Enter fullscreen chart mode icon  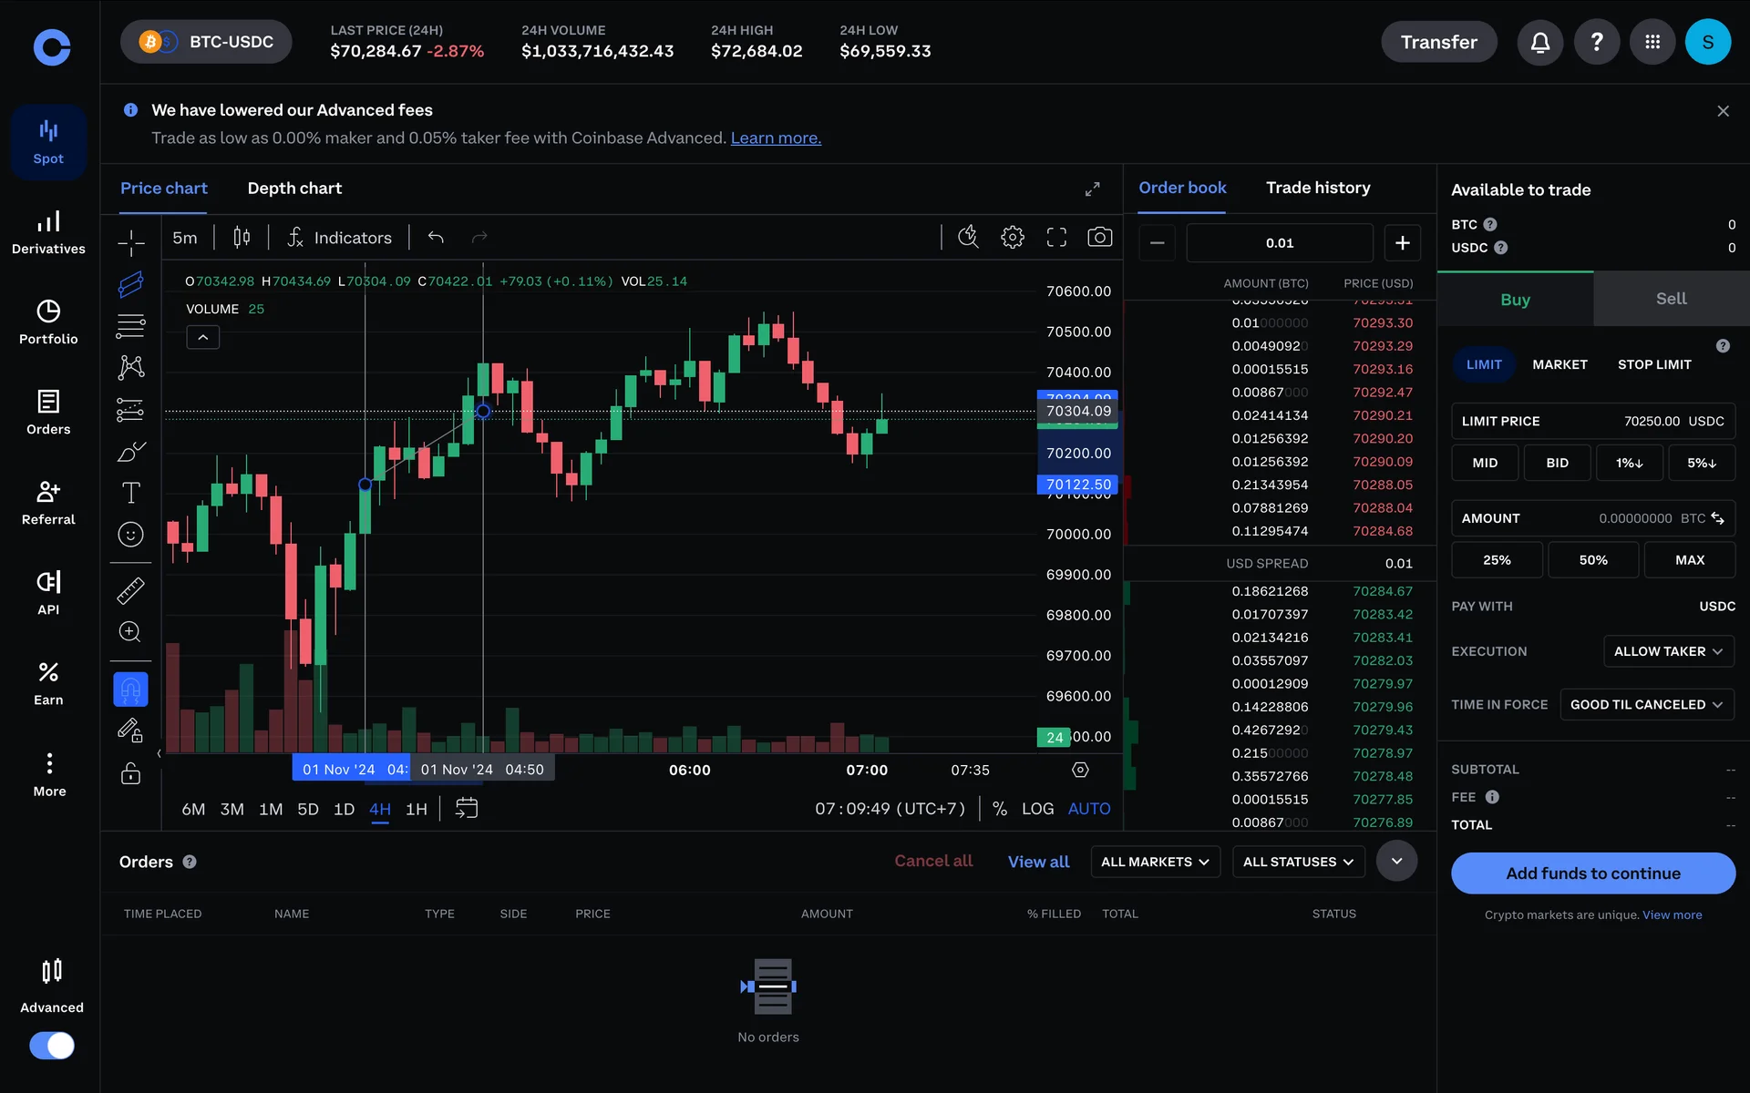pyautogui.click(x=1056, y=238)
